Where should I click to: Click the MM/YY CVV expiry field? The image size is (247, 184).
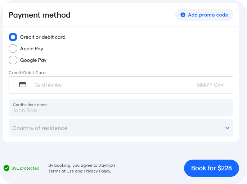coord(210,85)
